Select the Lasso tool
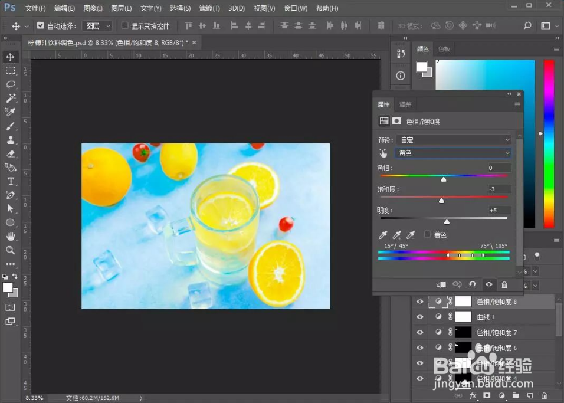 [x=10, y=84]
